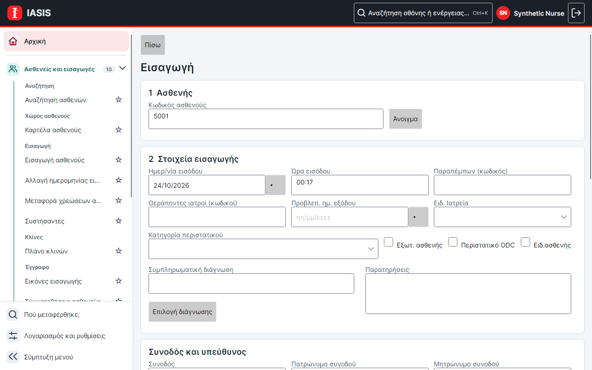592x370 pixels.
Task: Click the home icon beside Αρχική
Action: click(x=13, y=41)
